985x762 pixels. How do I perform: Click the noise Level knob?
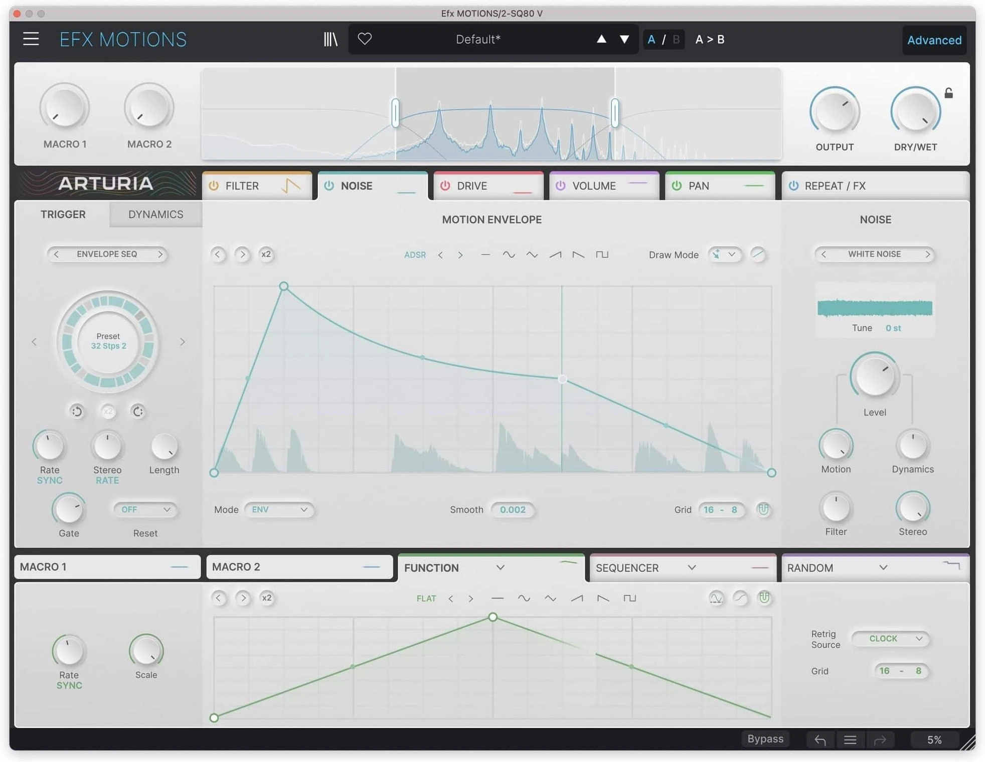(x=875, y=376)
